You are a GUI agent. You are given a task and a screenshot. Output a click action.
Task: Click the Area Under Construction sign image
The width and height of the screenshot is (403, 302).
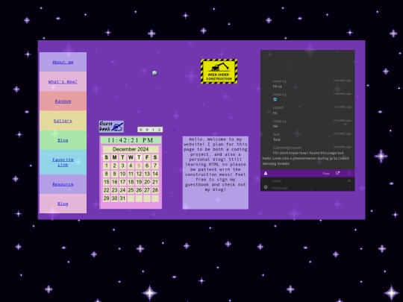coord(219,71)
